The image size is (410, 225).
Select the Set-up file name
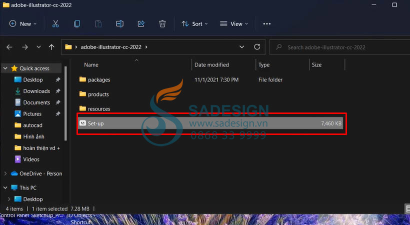point(95,123)
